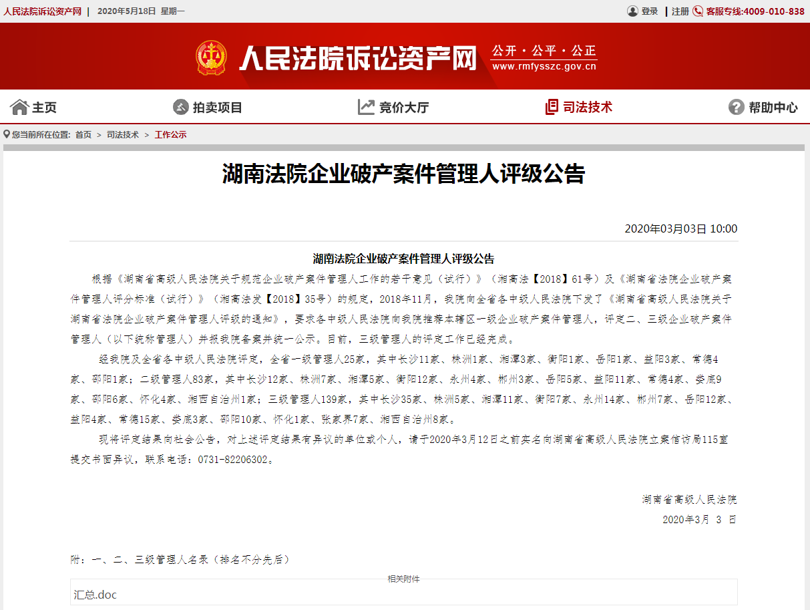Click the location pin icon in breadcrumb

pyautogui.click(x=7, y=134)
